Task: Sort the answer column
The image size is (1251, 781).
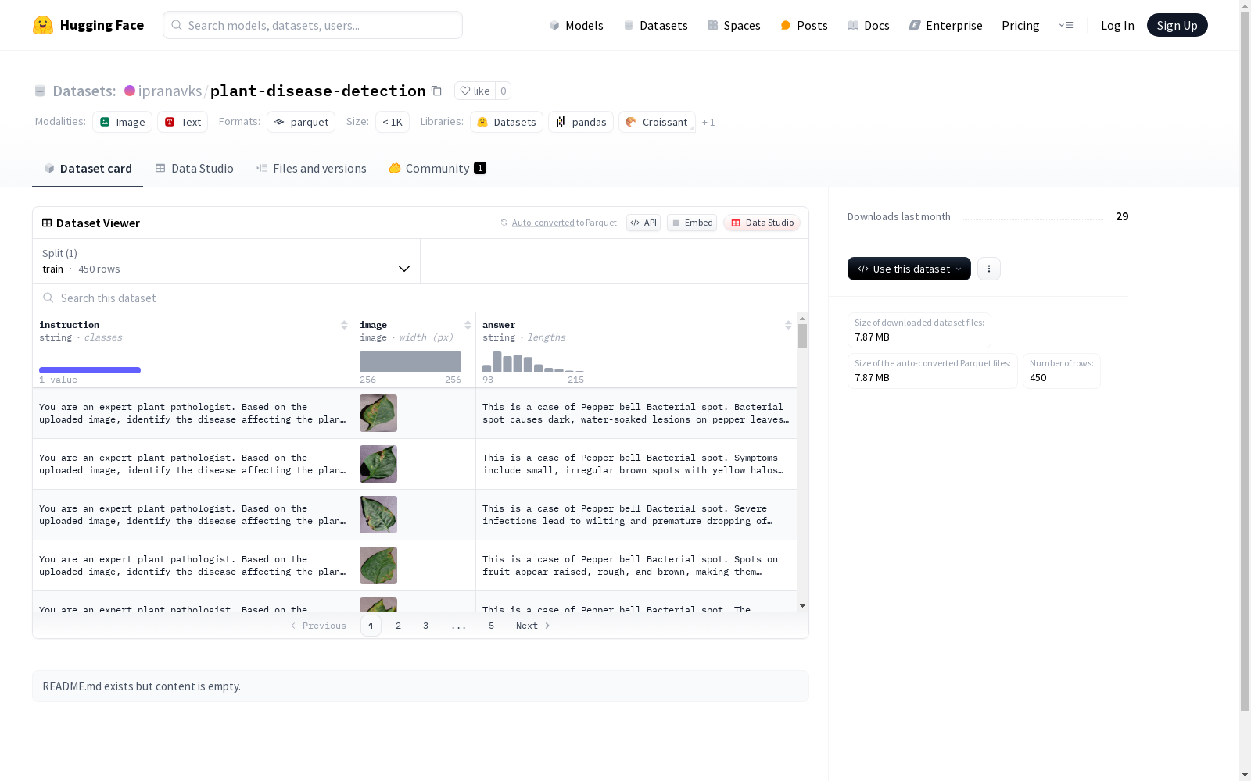Action: (788, 325)
